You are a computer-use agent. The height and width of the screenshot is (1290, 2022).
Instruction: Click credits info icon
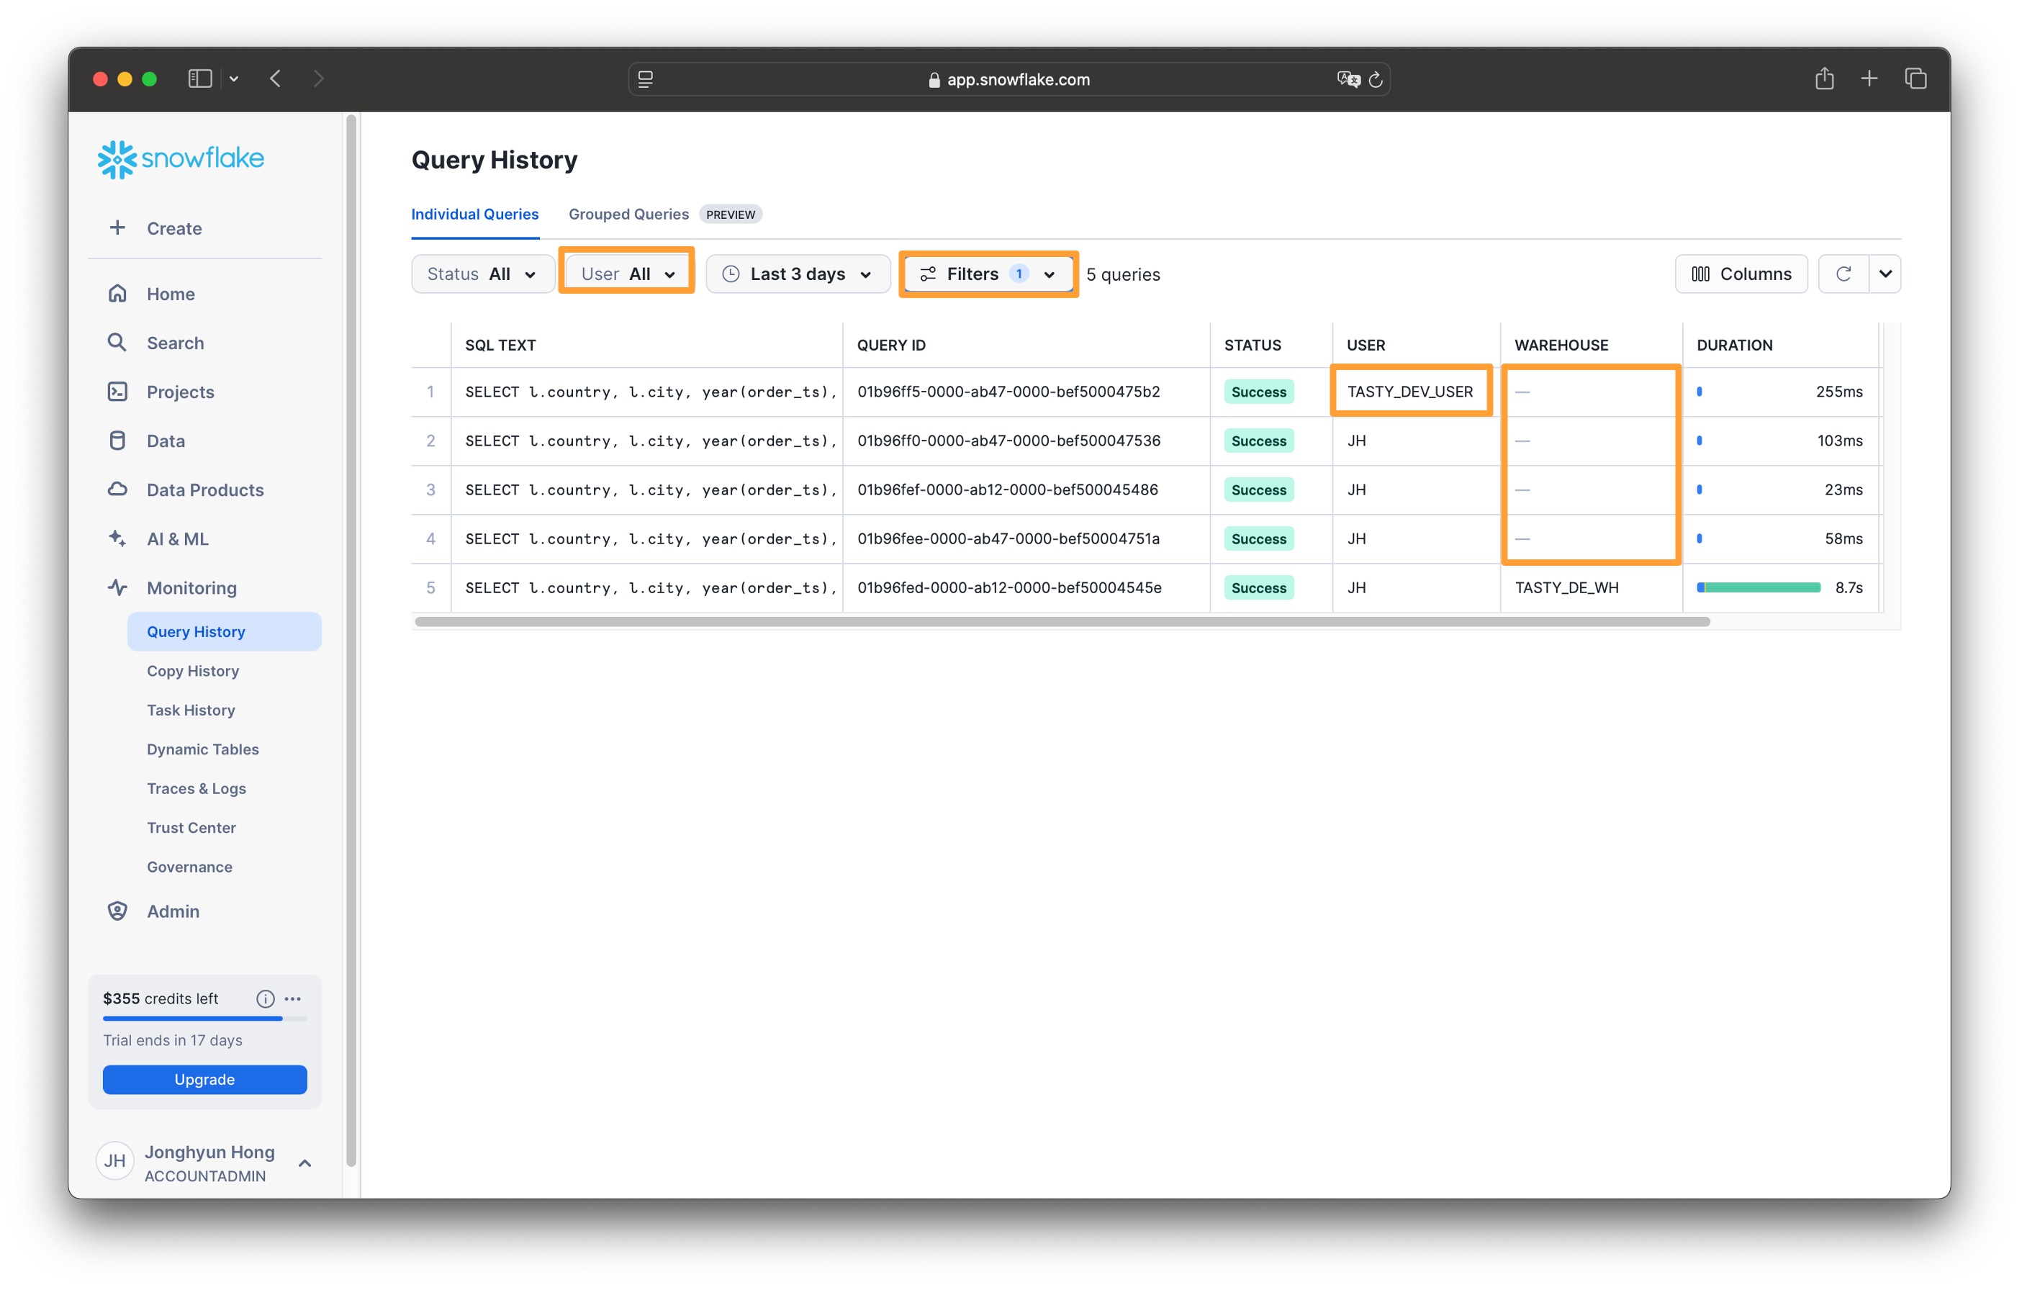(x=266, y=998)
